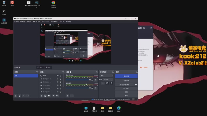
Task: Open source properties gear in Sources panel
Action: click(x=49, y=96)
